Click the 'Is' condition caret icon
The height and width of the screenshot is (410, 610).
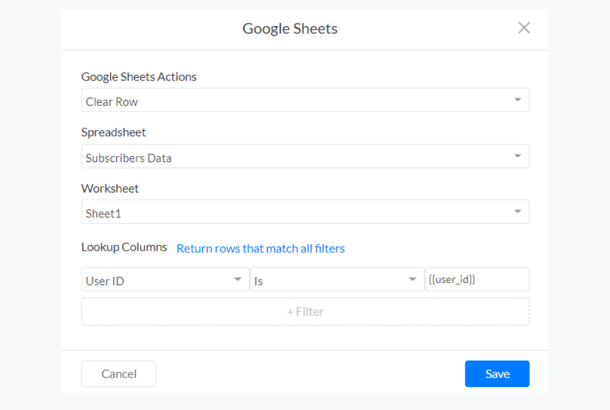point(413,280)
